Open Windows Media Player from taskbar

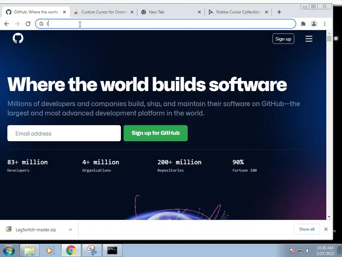[x=50, y=250]
